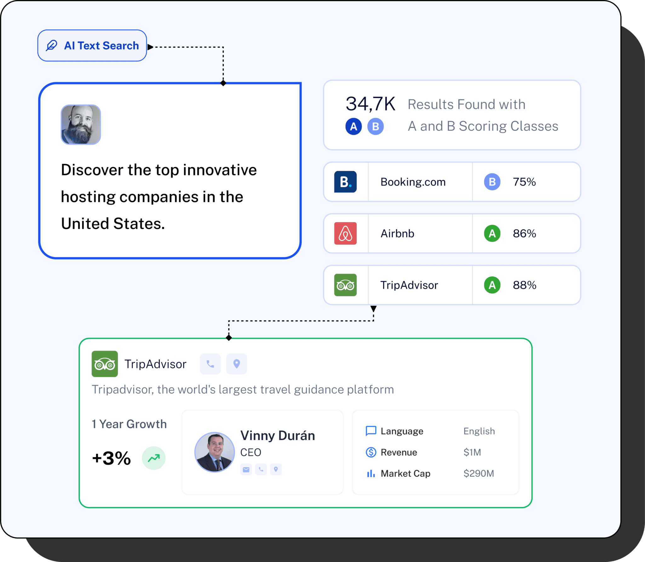Viewport: 645px width, 562px height.
Task: Enable the A badge on the Airbnb row
Action: [x=492, y=233]
